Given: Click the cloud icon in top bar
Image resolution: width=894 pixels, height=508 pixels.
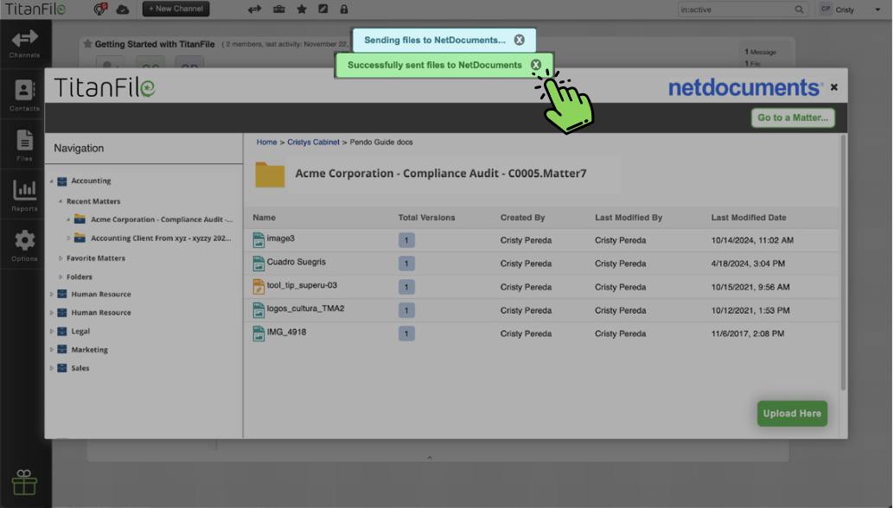Looking at the screenshot, I should pos(123,10).
